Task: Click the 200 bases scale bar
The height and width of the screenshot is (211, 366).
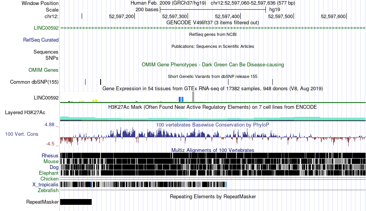Action: click(213, 10)
